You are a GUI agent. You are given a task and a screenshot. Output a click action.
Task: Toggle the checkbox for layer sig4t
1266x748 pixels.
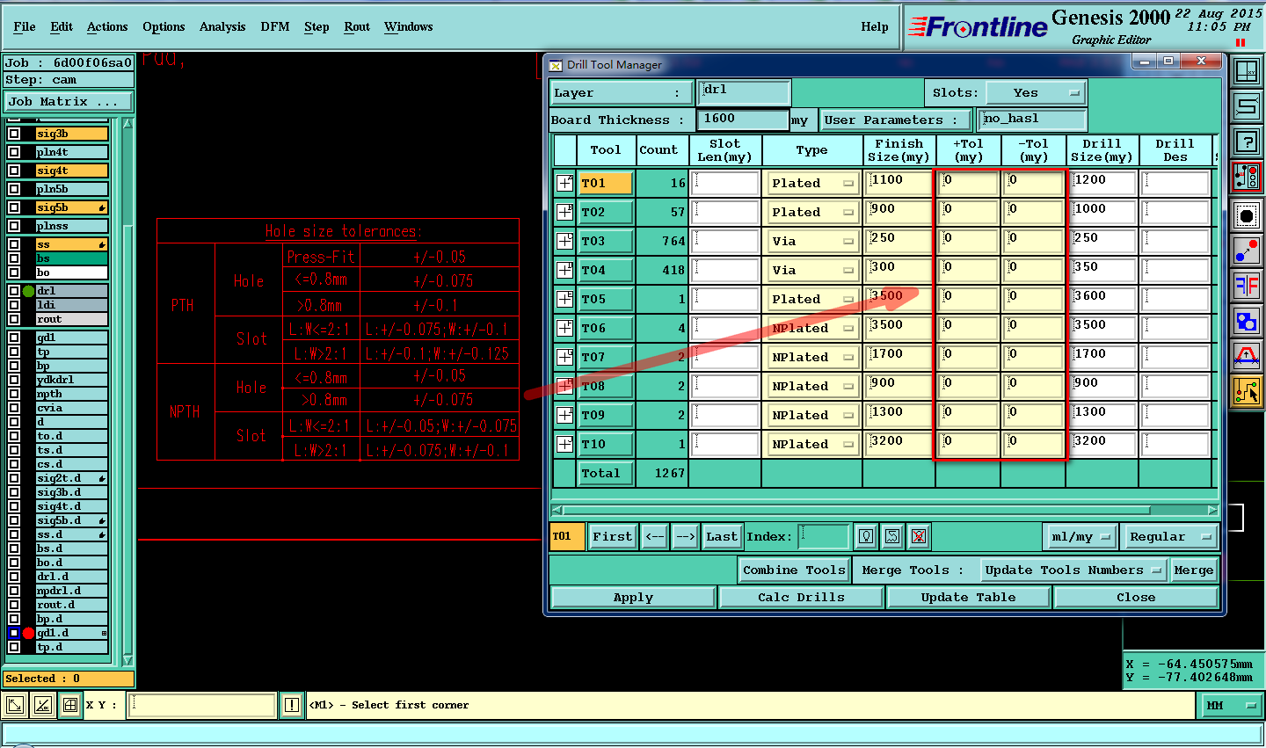click(14, 171)
